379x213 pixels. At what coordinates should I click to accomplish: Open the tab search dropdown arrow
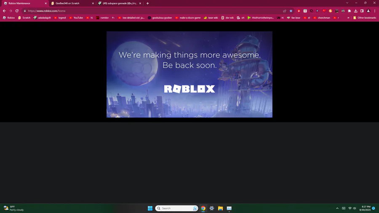pos(347,3)
